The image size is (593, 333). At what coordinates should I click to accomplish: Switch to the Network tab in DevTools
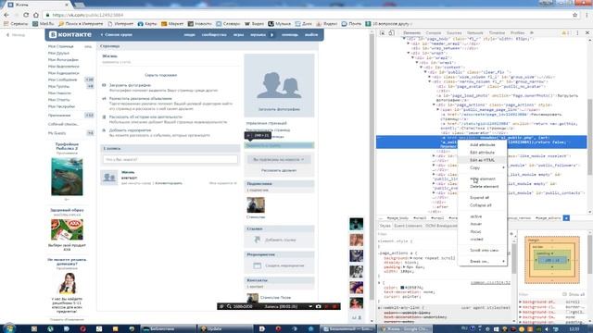[x=475, y=33]
